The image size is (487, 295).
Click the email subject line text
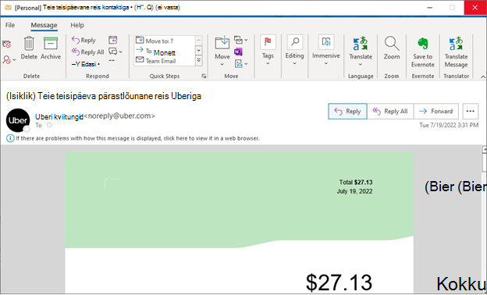[104, 96]
